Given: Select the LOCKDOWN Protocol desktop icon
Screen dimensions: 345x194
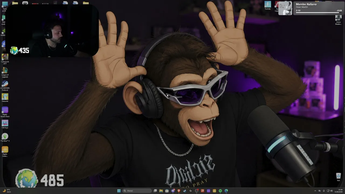Looking at the screenshot, I should point(5,85).
